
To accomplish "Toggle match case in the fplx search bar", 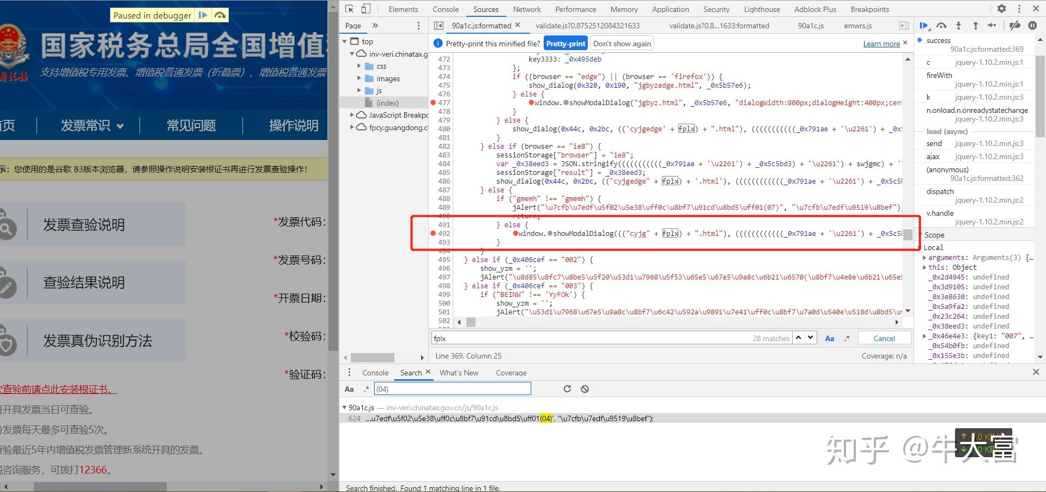I will tap(830, 338).
